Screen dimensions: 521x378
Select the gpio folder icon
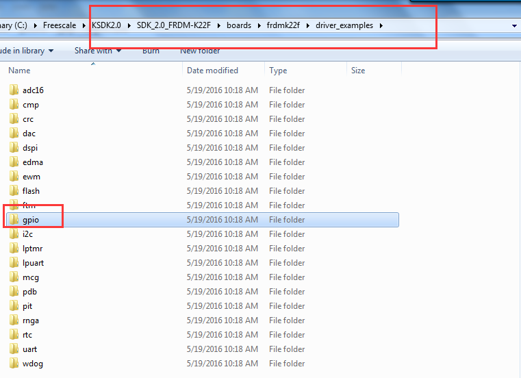coord(14,219)
